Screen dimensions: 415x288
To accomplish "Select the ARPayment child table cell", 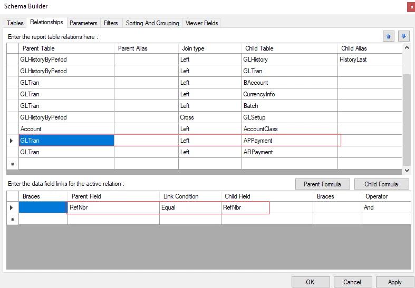I will 289,152.
